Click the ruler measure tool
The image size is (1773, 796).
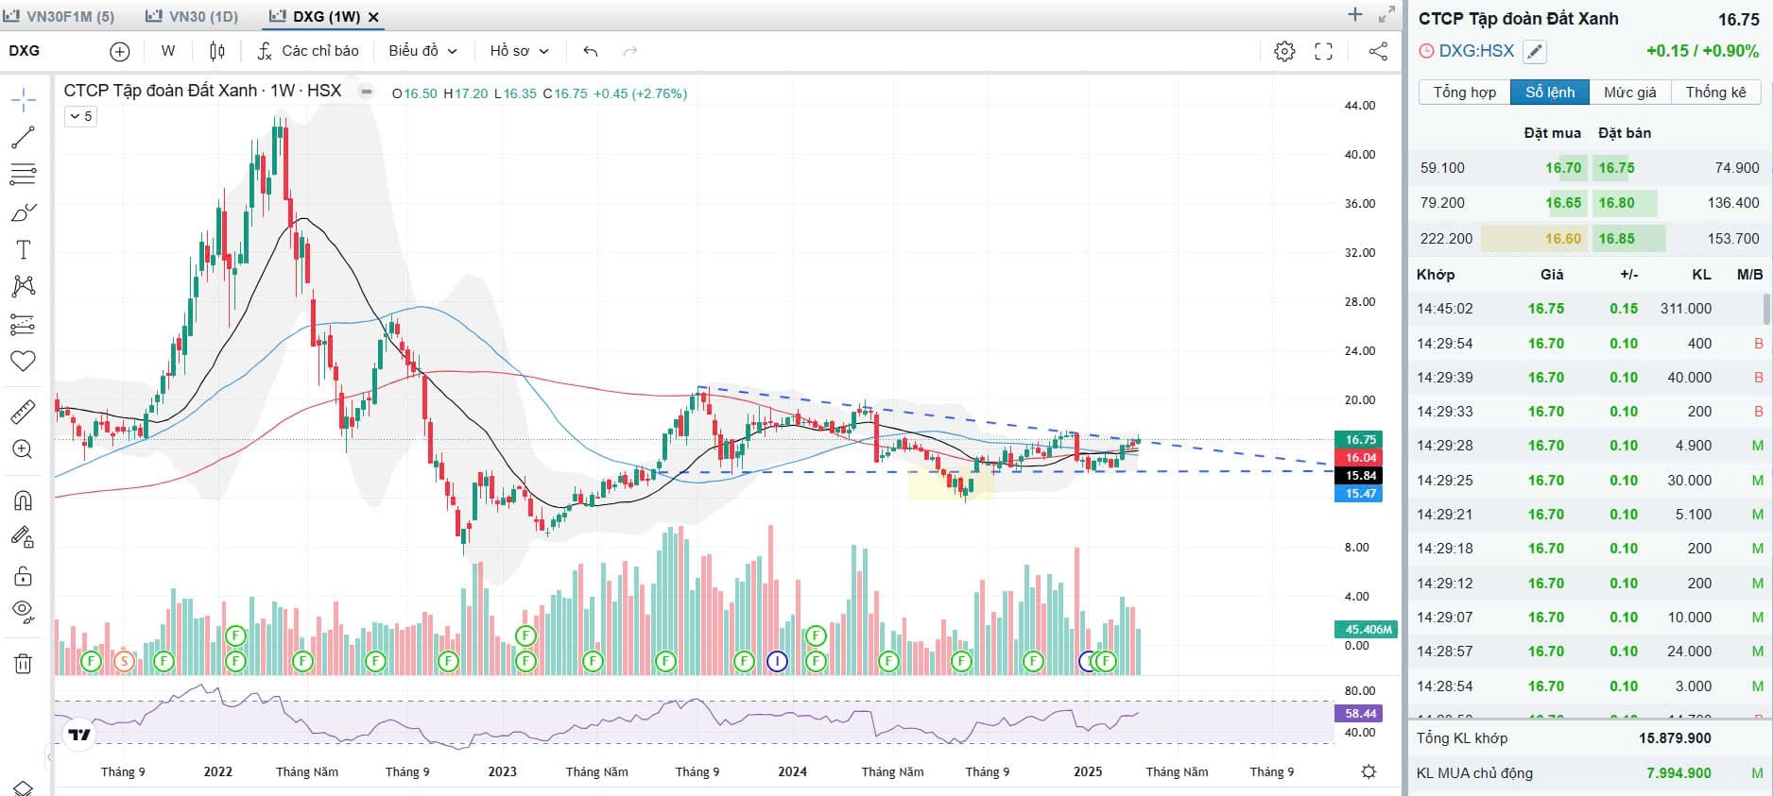click(x=23, y=413)
